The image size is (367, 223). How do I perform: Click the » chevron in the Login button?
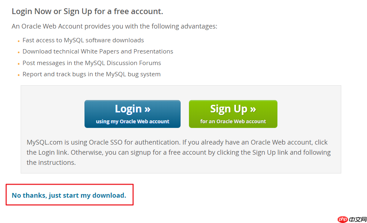[147, 108]
